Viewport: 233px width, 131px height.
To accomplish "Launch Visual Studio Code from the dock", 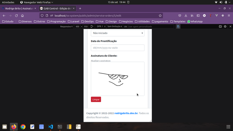I will (51, 127).
